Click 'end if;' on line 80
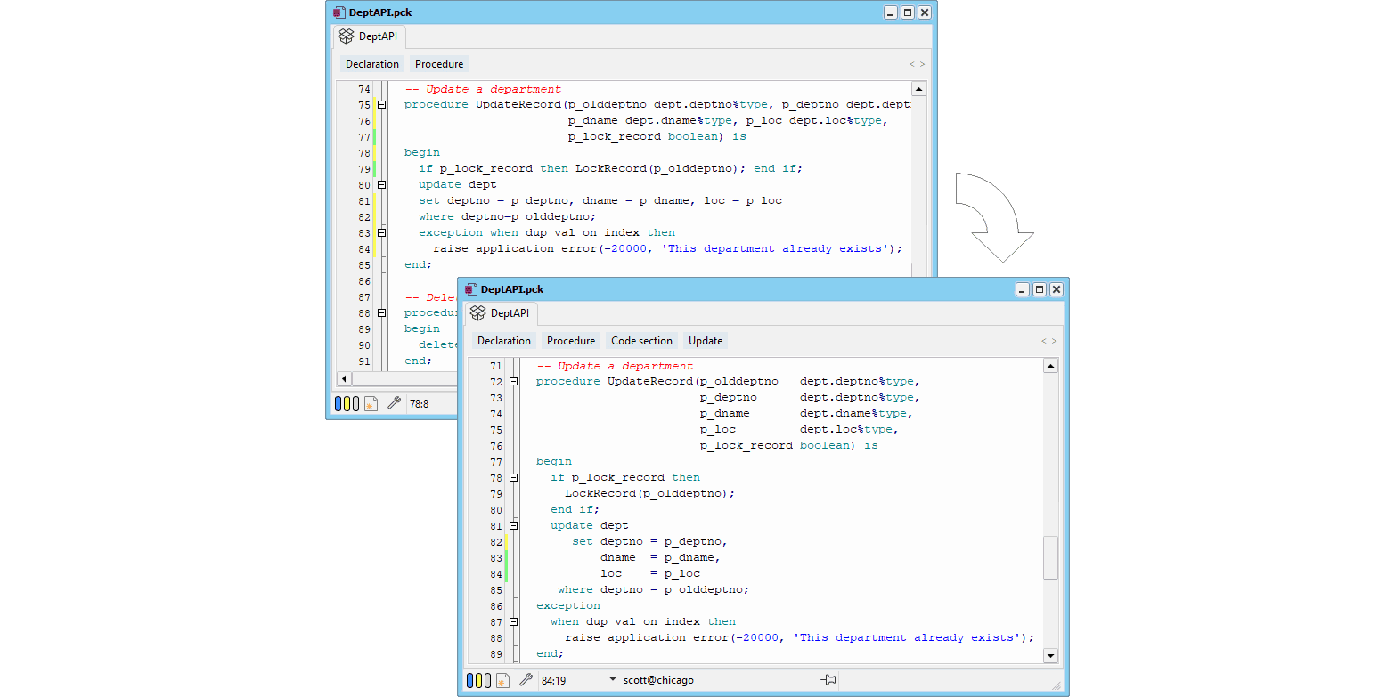 pyautogui.click(x=575, y=510)
